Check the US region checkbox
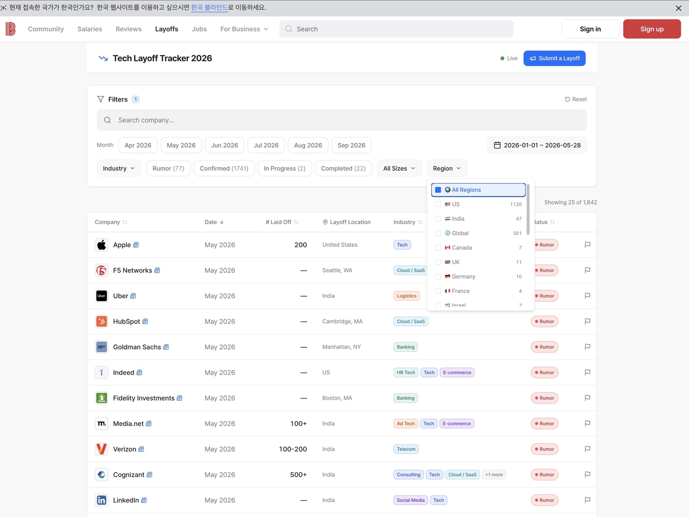This screenshot has height=517, width=689. pos(438,205)
